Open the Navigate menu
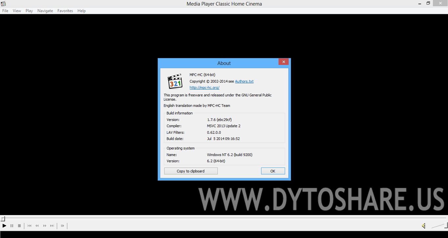This screenshot has width=448, height=238. click(45, 11)
